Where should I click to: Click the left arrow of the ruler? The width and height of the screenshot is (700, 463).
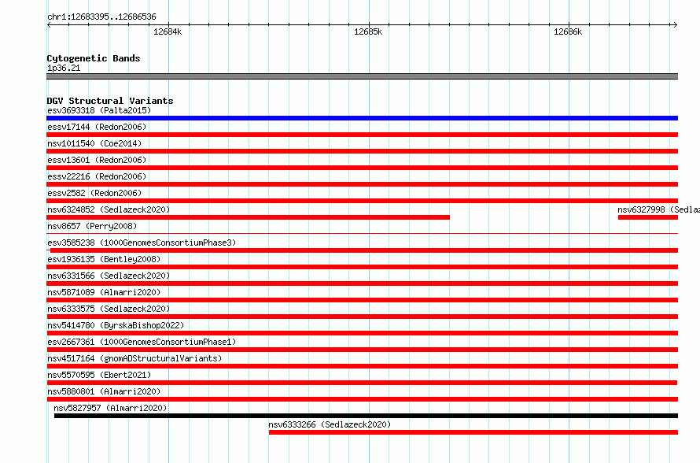coord(49,24)
